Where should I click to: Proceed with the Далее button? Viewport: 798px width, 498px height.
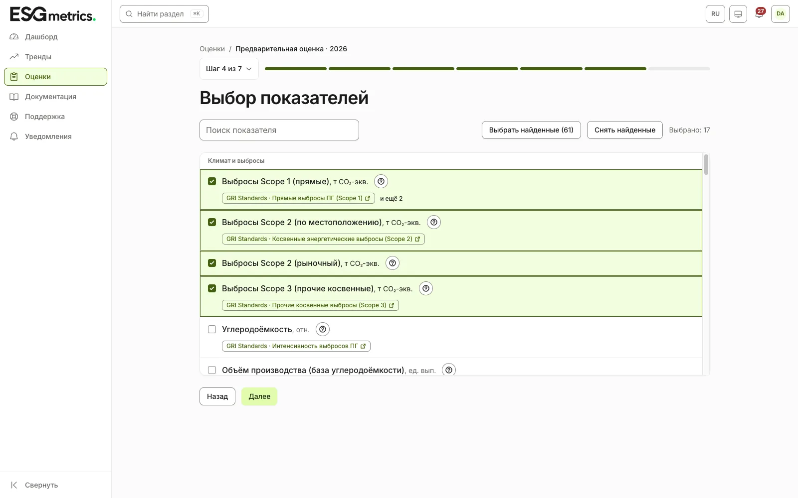259,396
